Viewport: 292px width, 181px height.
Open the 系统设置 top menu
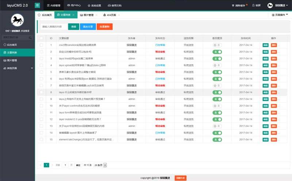coord(94,5)
